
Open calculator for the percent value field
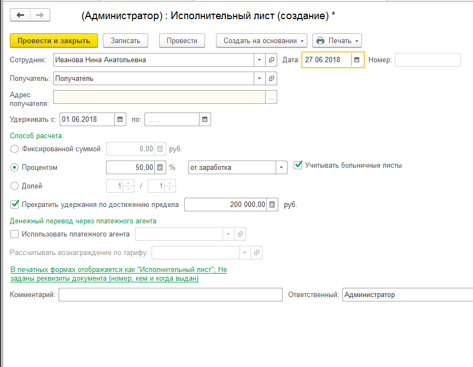pyautogui.click(x=160, y=168)
